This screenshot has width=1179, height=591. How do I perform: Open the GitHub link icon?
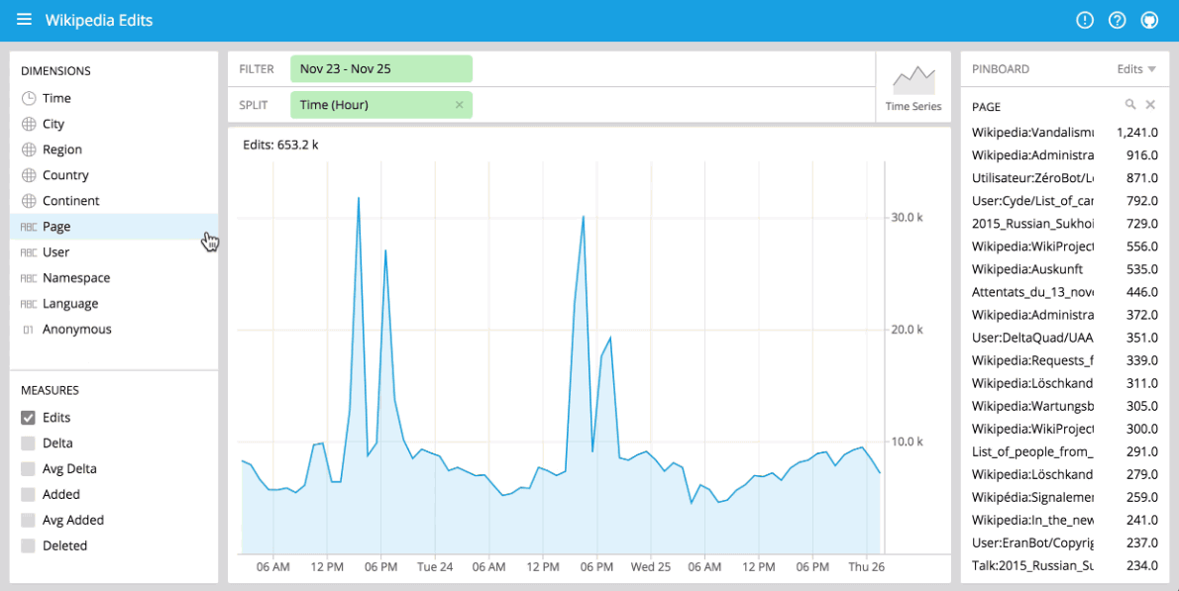(x=1149, y=20)
